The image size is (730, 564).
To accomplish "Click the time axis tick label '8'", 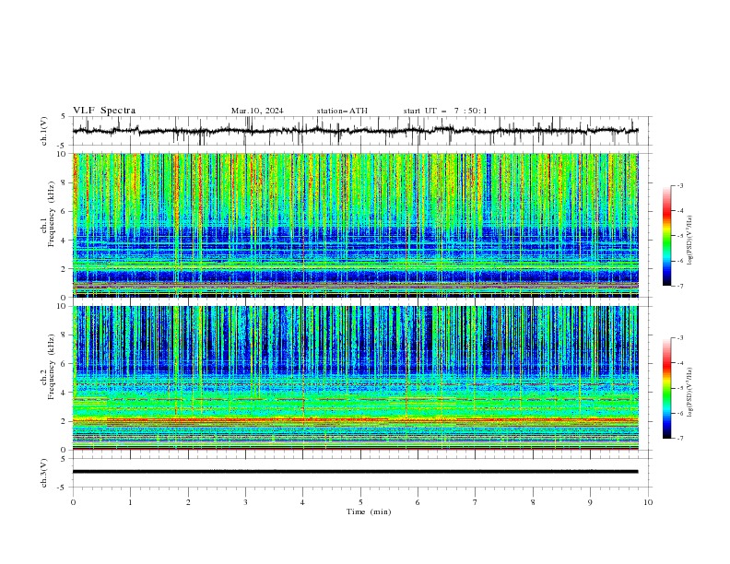I will [533, 502].
